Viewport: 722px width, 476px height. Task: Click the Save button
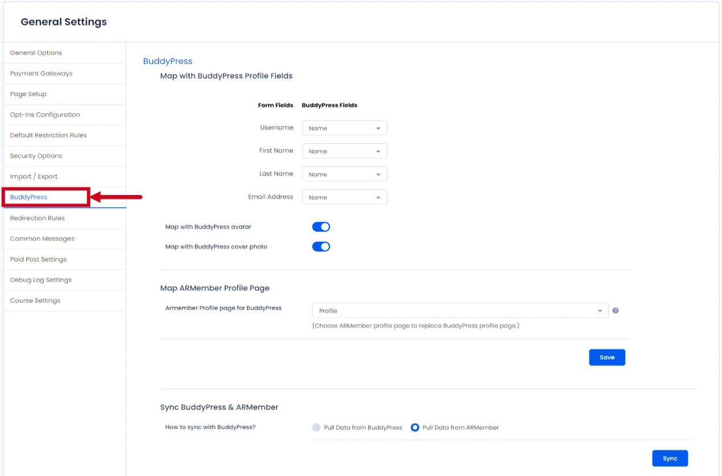pyautogui.click(x=607, y=357)
